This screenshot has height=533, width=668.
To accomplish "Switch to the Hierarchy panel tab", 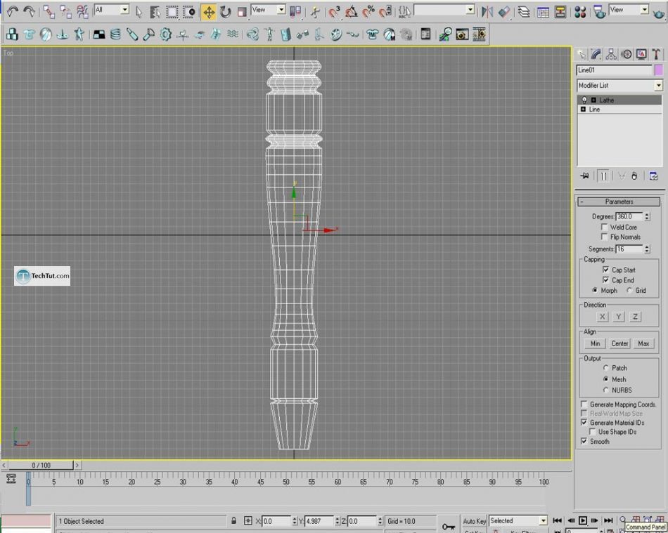I will 611,54.
